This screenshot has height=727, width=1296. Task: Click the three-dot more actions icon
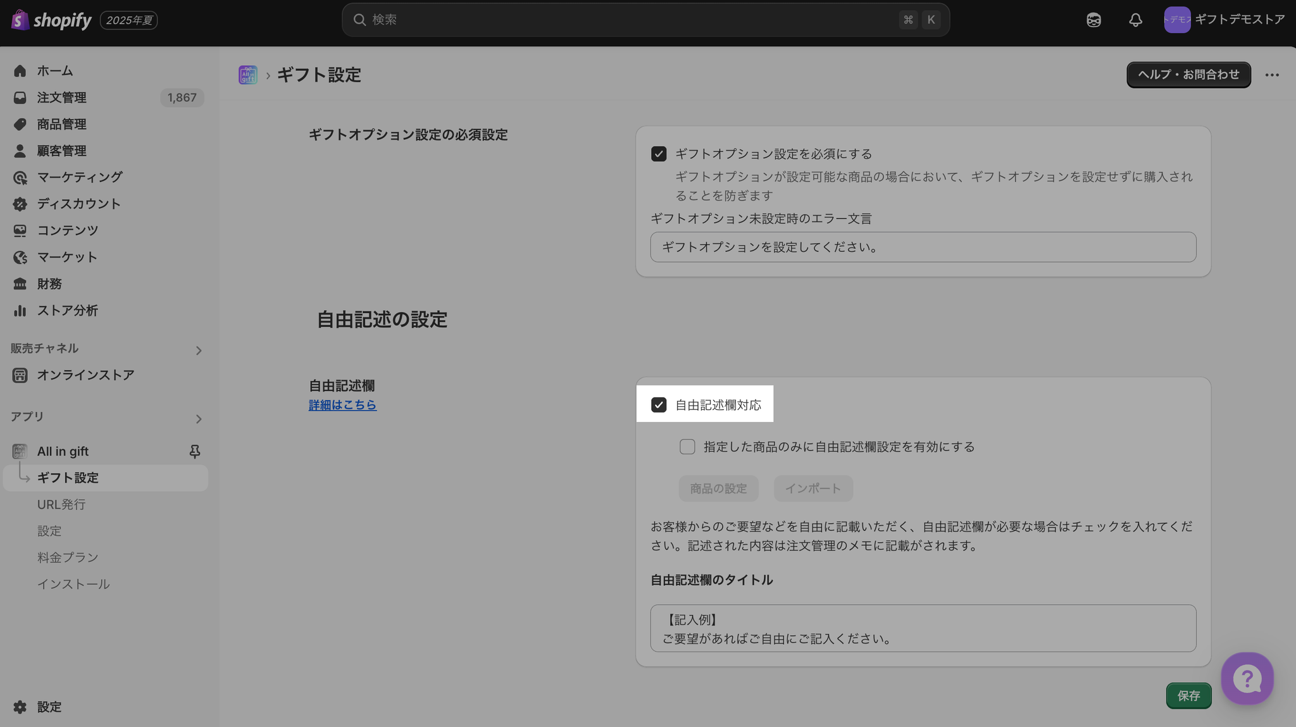[x=1272, y=75]
